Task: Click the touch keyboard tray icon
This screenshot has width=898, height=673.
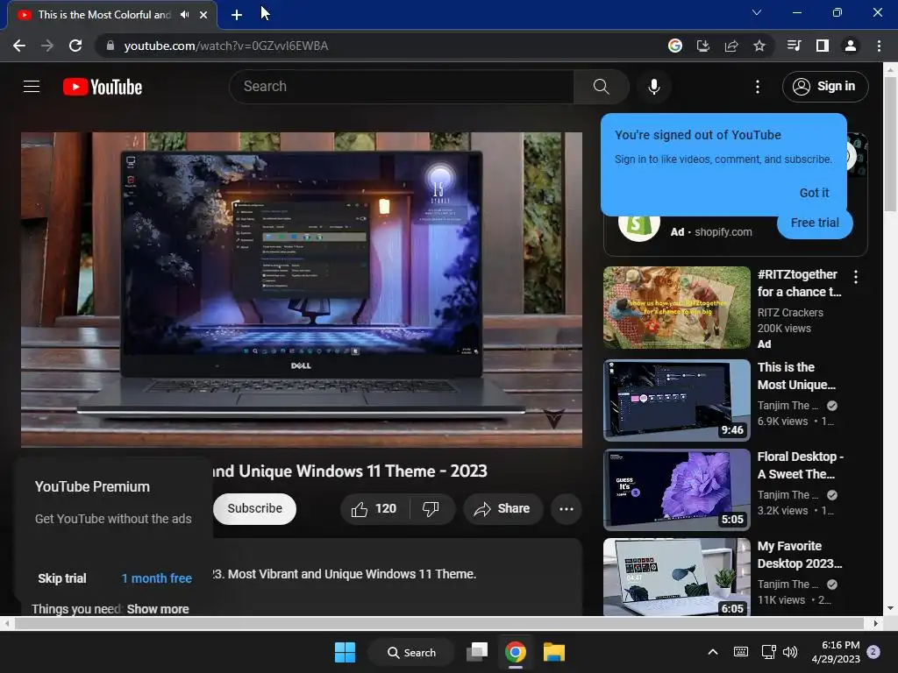Action: (740, 652)
